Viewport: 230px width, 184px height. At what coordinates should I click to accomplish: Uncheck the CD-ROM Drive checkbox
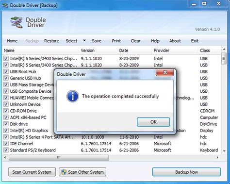6,111
